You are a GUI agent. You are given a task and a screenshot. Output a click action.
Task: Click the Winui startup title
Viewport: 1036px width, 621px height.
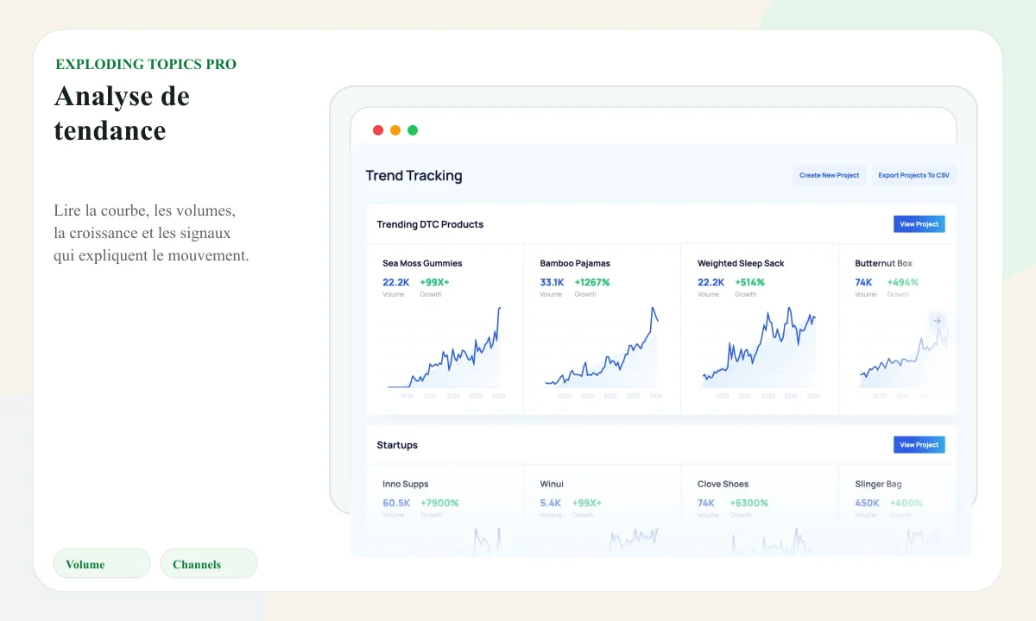pyautogui.click(x=552, y=484)
